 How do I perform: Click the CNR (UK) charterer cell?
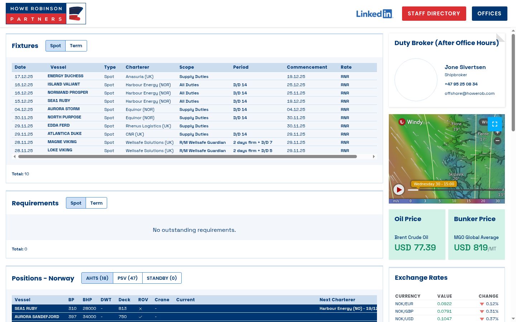click(x=135, y=134)
